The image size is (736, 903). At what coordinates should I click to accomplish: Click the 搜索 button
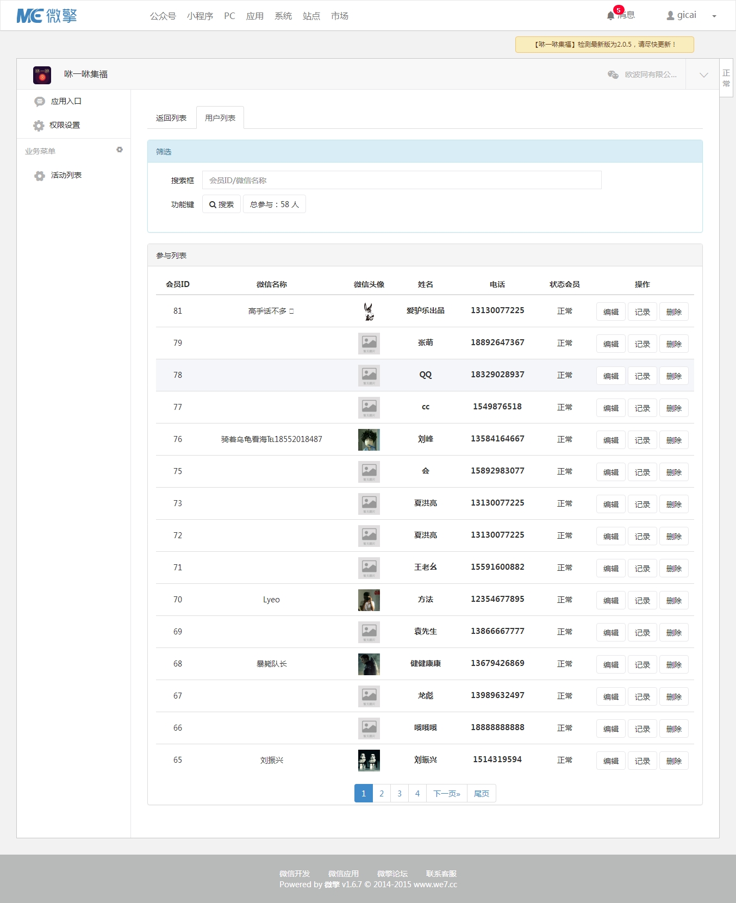point(221,204)
